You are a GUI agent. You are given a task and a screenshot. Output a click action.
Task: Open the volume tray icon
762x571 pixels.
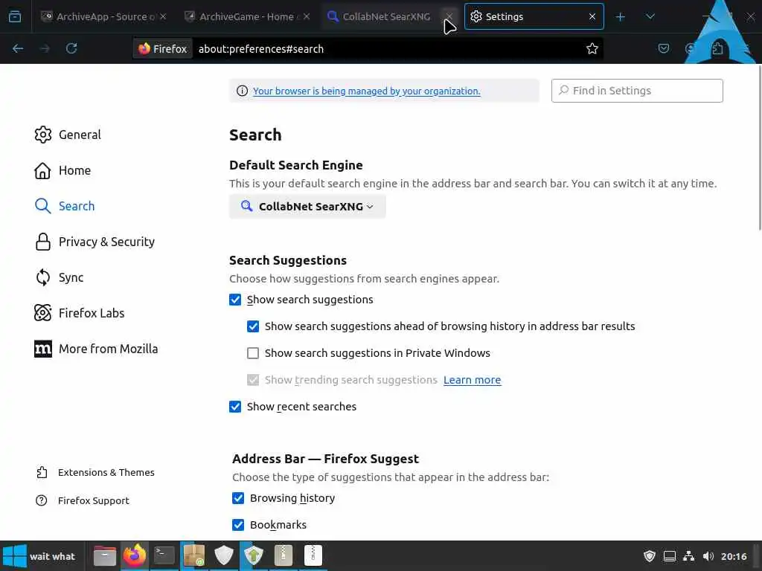pyautogui.click(x=708, y=556)
